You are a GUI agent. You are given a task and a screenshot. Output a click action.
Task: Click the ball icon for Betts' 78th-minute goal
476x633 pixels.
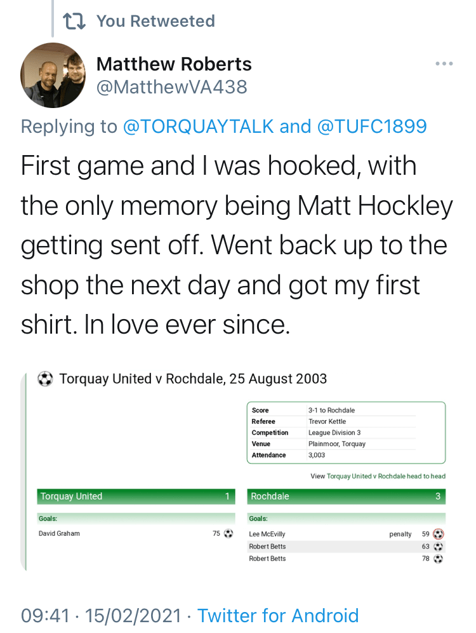point(438,559)
